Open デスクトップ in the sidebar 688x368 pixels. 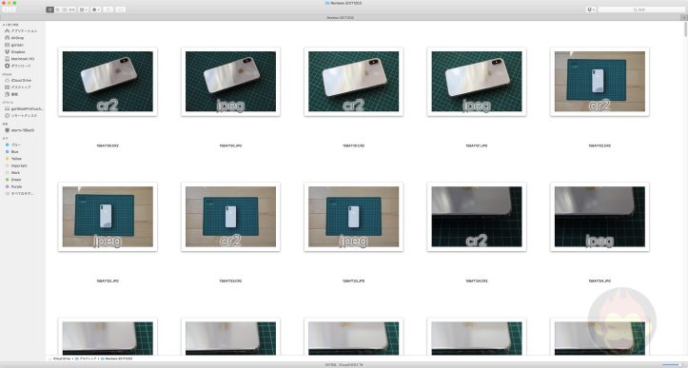(17, 87)
